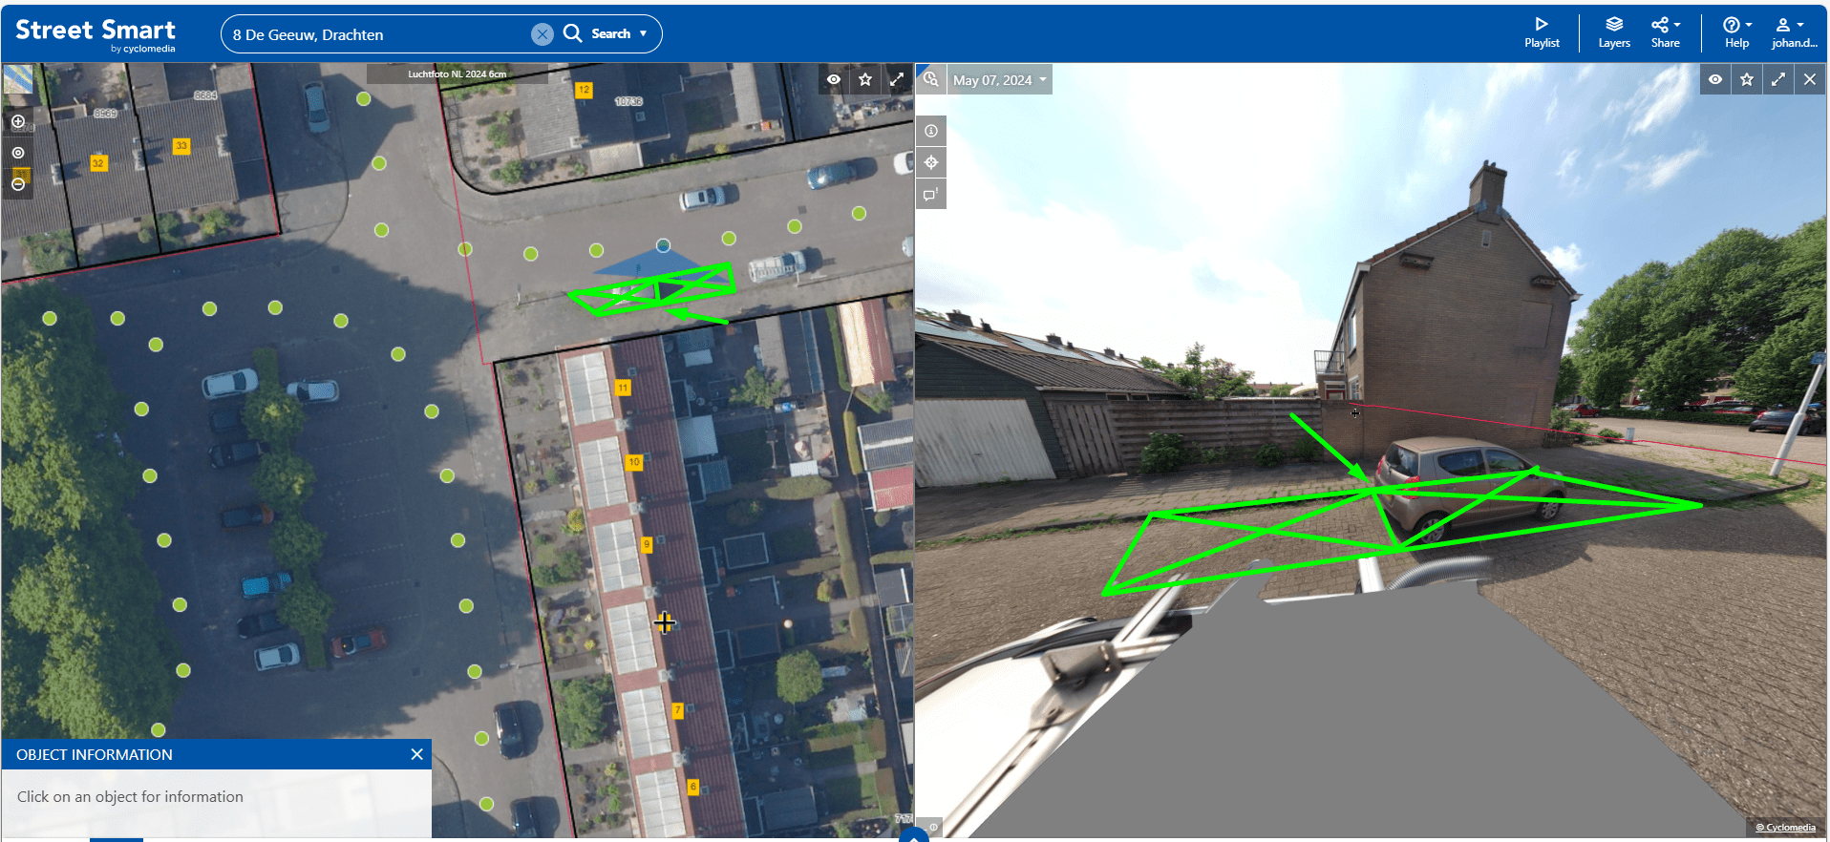Bookmark the panorama view with the star
This screenshot has height=842, width=1830.
1747,79
